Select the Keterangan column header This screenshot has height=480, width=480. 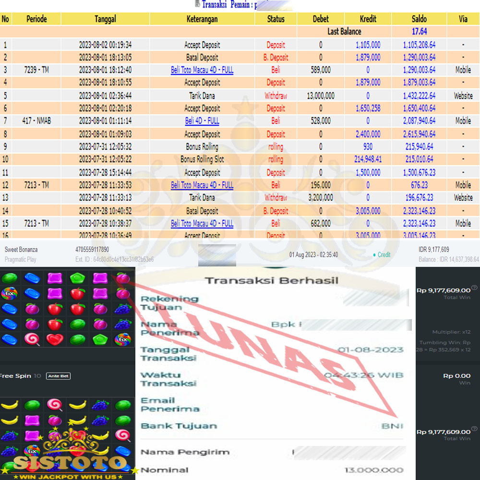[x=202, y=19]
